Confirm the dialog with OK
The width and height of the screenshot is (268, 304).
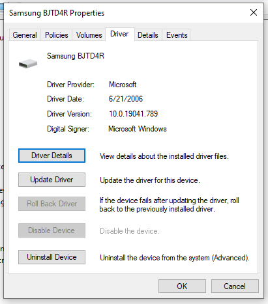[x=182, y=286]
